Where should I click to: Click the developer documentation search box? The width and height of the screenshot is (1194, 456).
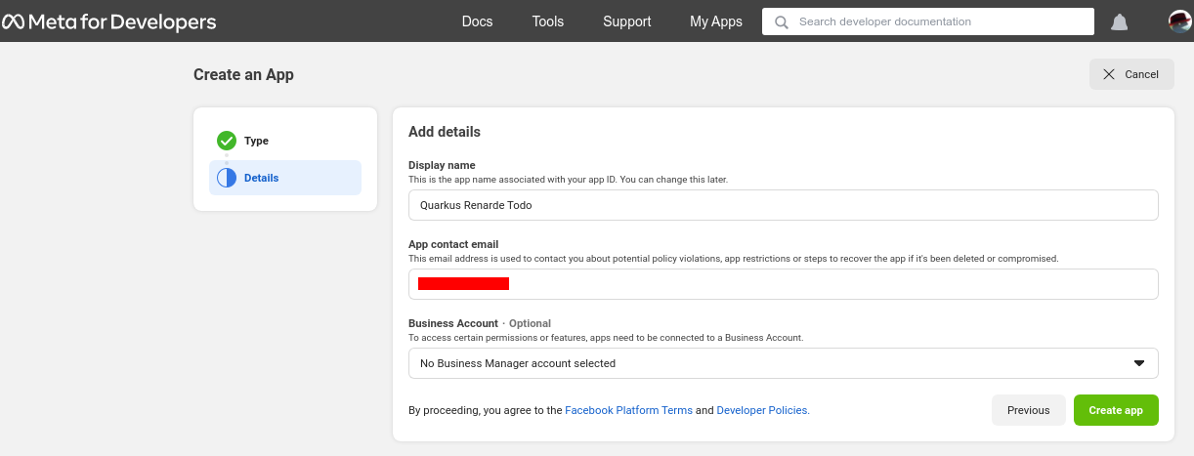coord(938,21)
